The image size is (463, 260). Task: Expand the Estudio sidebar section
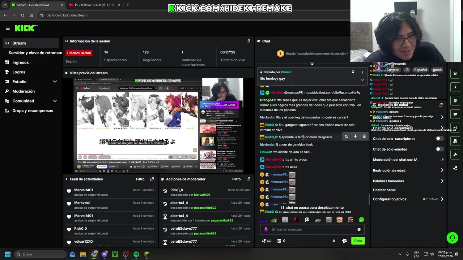coord(55,82)
